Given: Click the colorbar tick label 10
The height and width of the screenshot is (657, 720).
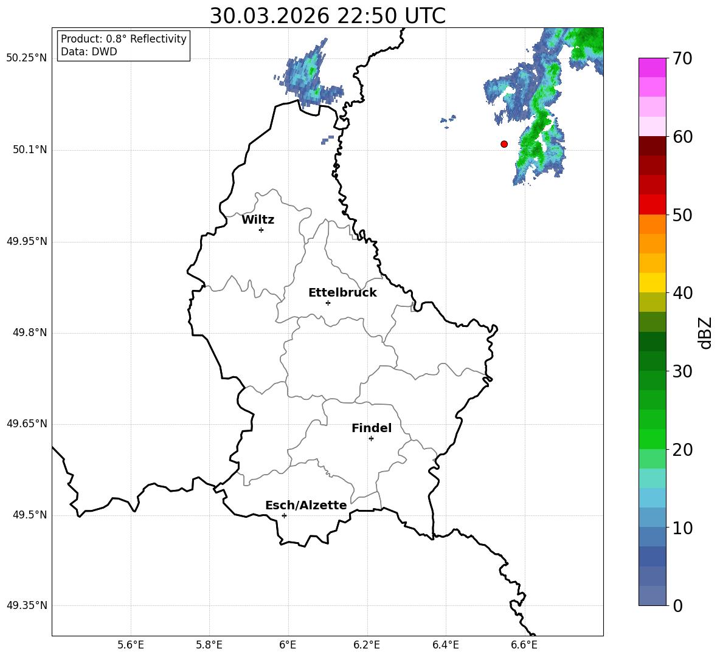Looking at the screenshot, I should coord(682,528).
